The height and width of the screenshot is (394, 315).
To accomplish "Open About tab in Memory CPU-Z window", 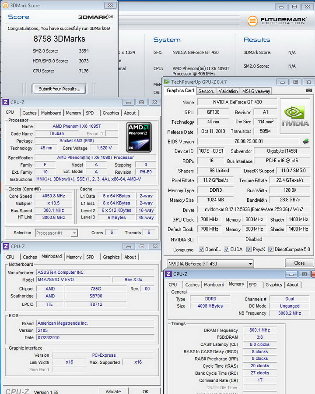I will [x=293, y=285].
